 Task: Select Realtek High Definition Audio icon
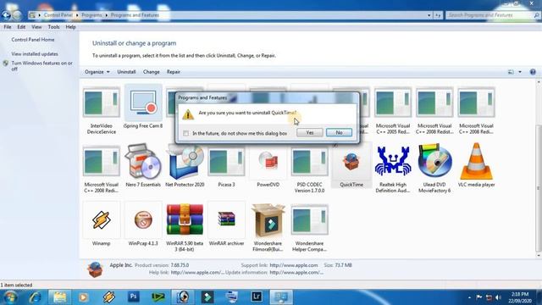coord(393,162)
